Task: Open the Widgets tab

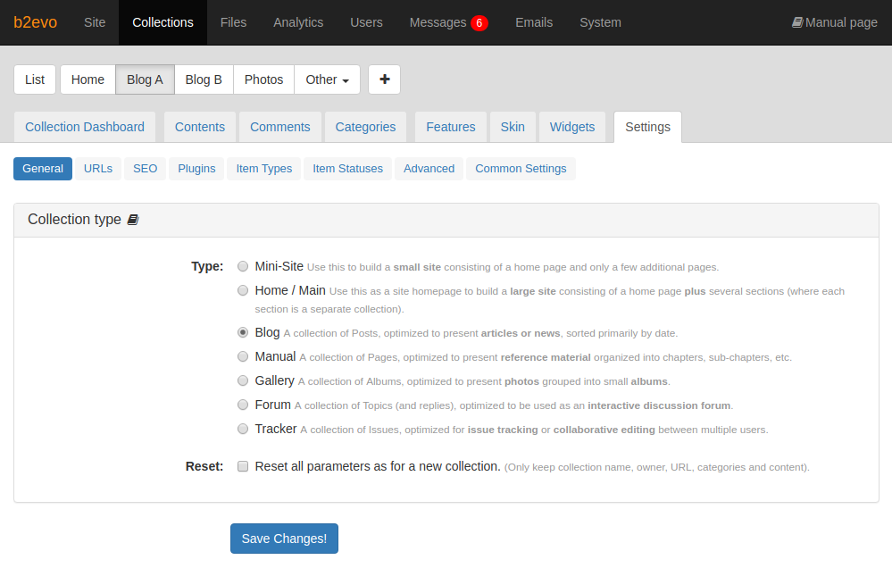Action: [572, 127]
